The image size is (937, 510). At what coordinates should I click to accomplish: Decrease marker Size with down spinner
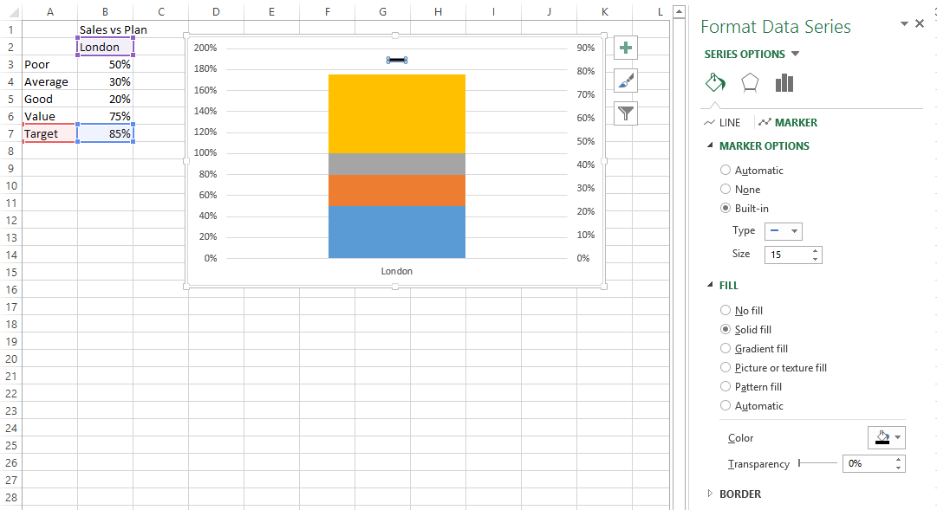click(x=815, y=259)
